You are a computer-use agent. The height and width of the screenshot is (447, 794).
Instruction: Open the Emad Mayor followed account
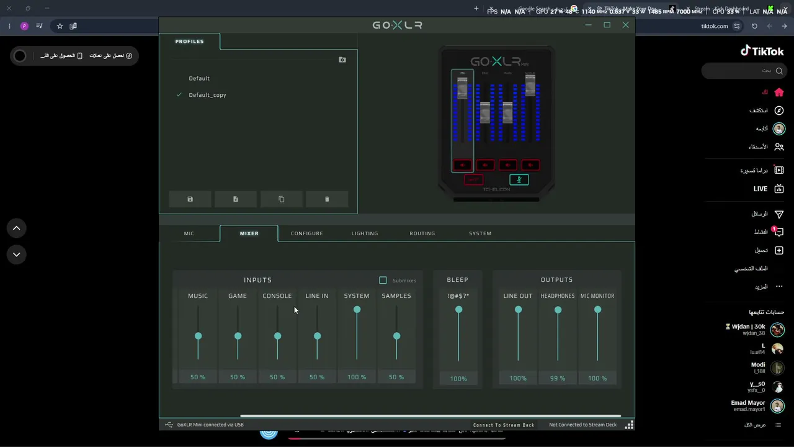758,406
